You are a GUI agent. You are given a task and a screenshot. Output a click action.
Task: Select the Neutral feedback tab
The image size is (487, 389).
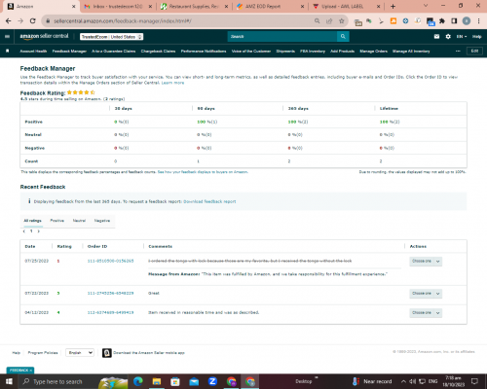pyautogui.click(x=79, y=221)
